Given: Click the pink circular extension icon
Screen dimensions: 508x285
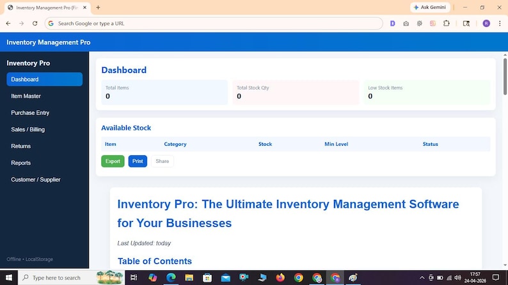Looking at the screenshot, I should 433,23.
